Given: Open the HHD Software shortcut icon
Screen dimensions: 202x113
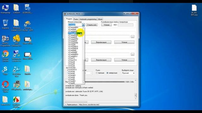Looking at the screenshot, I should 16,41.
